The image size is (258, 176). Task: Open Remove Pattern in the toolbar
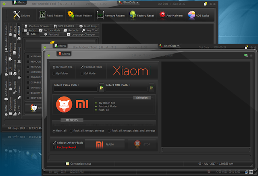[110, 15]
